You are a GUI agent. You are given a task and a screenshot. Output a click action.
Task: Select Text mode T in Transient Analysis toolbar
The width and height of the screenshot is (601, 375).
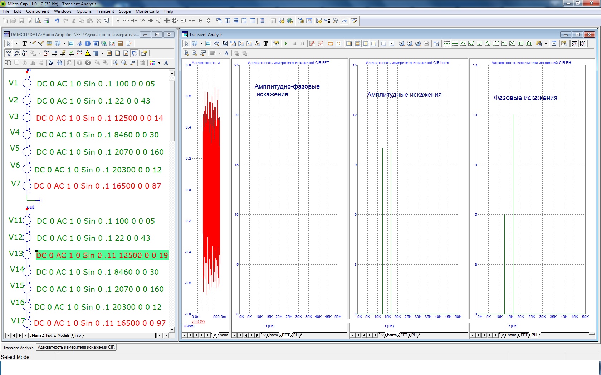266,44
